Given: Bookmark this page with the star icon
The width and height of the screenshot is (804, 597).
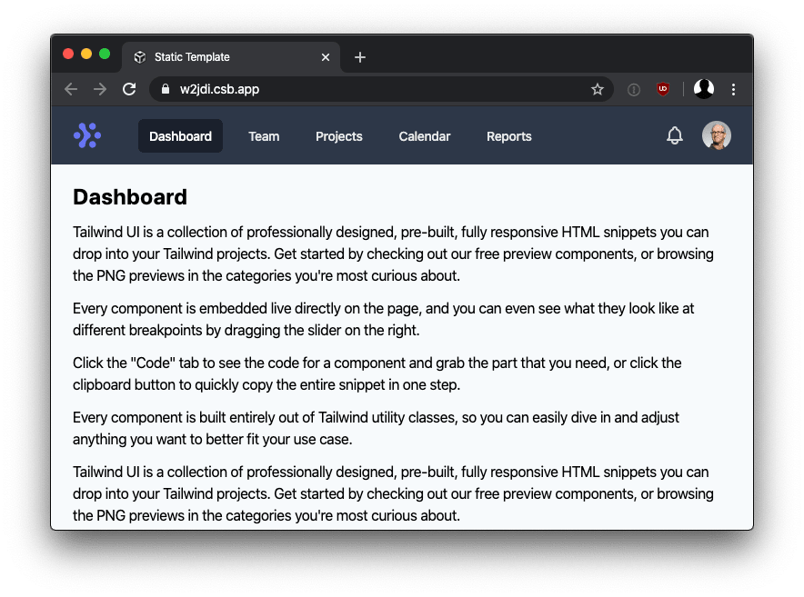Looking at the screenshot, I should [598, 89].
